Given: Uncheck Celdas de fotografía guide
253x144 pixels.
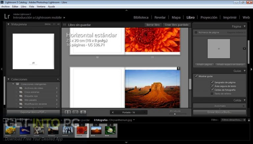Looking at the screenshot, I should 212,90.
